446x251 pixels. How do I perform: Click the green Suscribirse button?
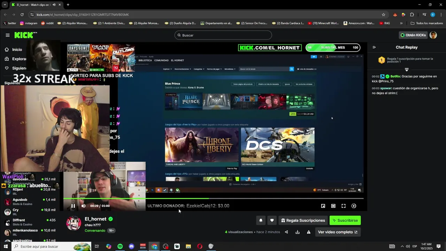click(x=345, y=220)
